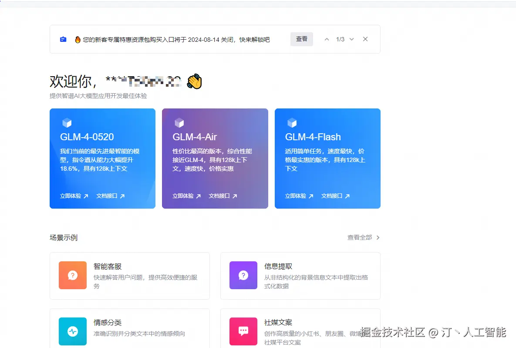The height and width of the screenshot is (348, 516).
Task: Open the 信息提取 scenario title
Action: 278,267
